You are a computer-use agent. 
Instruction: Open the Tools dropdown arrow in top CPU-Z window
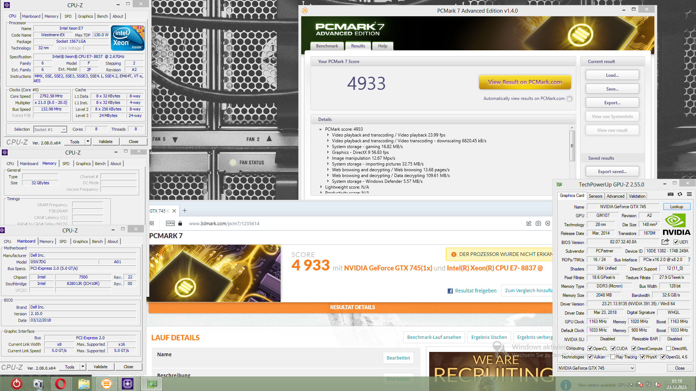(x=88, y=142)
